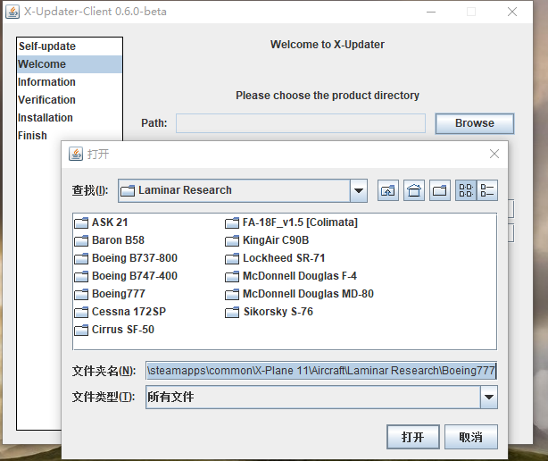This screenshot has height=461, width=548.
Task: Close the X-Updater-Client window
Action: (x=512, y=12)
